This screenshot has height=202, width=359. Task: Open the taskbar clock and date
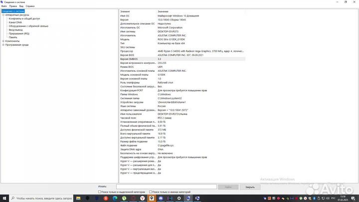(343, 199)
